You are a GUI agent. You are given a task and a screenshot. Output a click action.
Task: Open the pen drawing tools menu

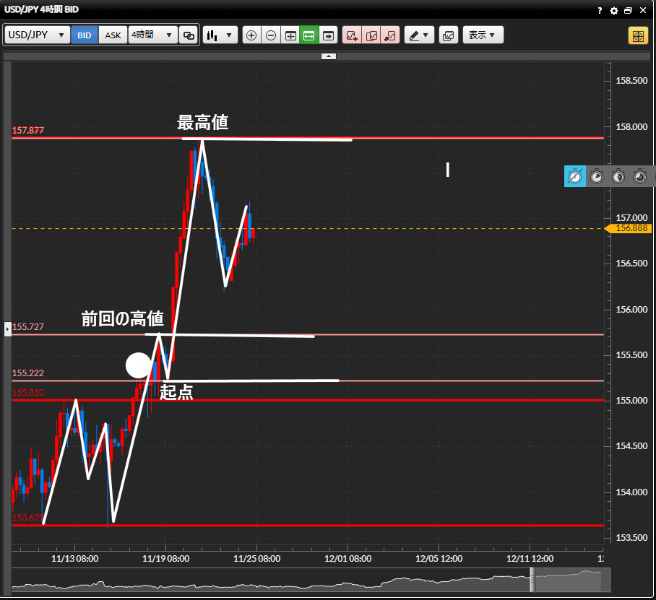pyautogui.click(x=418, y=35)
